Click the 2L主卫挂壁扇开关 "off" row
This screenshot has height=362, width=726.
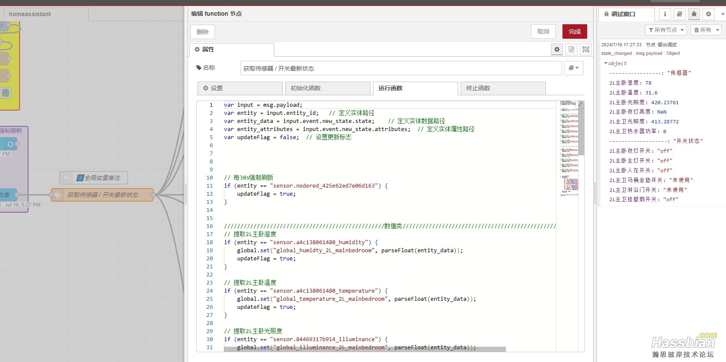pyautogui.click(x=644, y=200)
